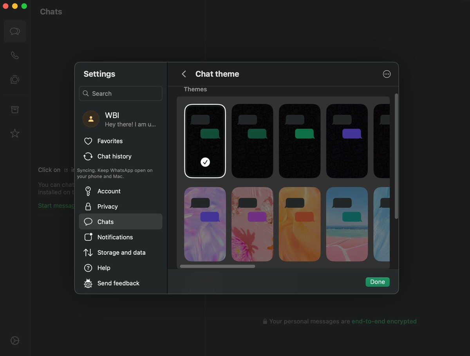Select orange swirl theme with red bubble
This screenshot has width=470, height=356.
pos(300,224)
